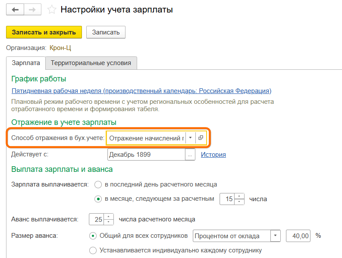Click the 'Записать' button
342x258 pixels.
106,32
